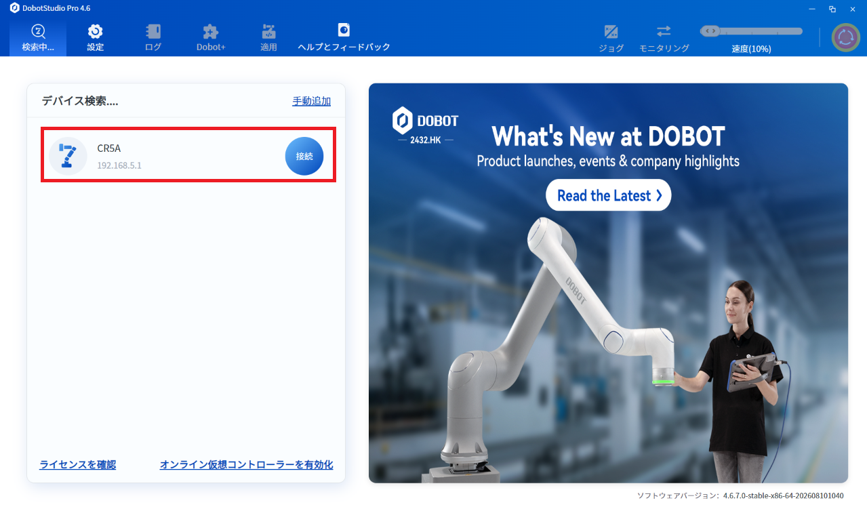Open the Dobot+ plugin tab
867x509 pixels.
coord(211,38)
